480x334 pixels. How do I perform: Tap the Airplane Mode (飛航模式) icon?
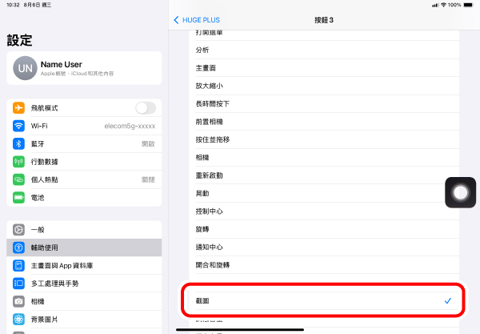coord(19,108)
